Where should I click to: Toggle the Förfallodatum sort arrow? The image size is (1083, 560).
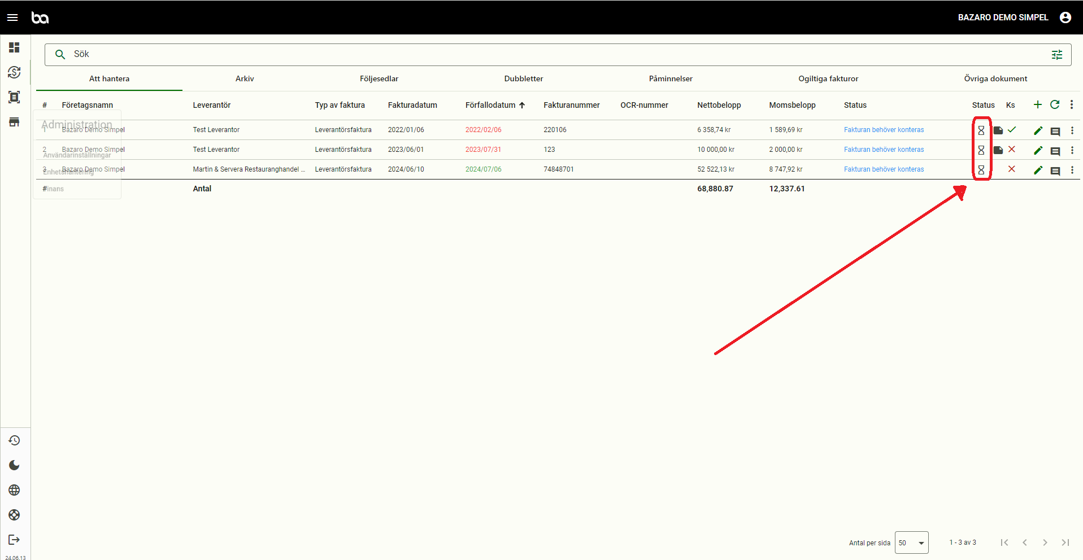522,105
